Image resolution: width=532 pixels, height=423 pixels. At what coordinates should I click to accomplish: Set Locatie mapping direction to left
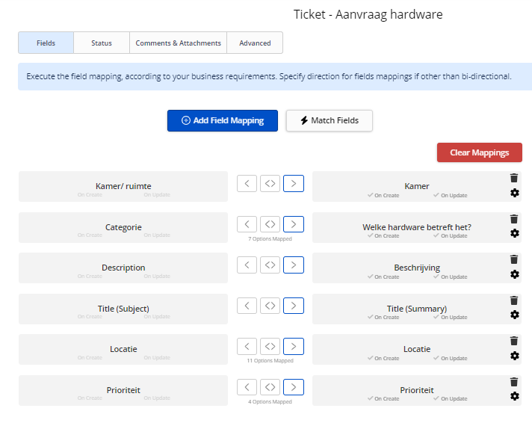[x=247, y=346]
